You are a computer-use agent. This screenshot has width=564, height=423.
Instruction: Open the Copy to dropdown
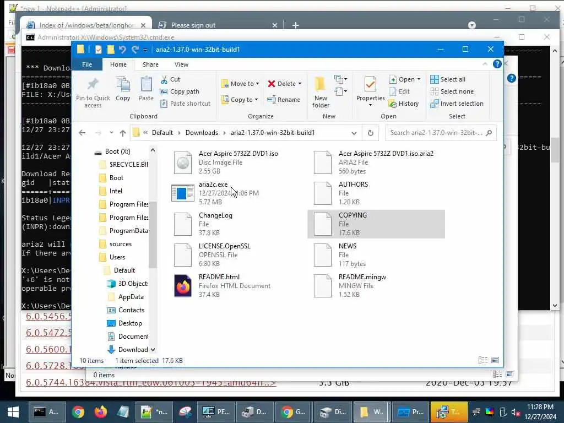[x=240, y=100]
